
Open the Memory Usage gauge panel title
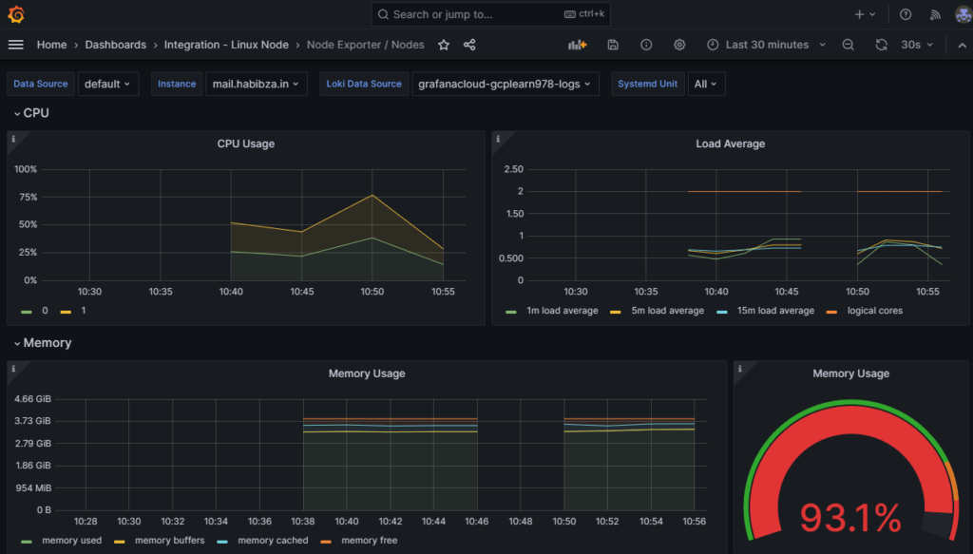tap(850, 373)
